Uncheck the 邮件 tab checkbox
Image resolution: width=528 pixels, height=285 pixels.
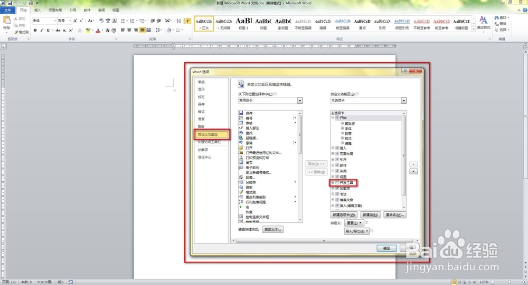pyautogui.click(x=337, y=165)
